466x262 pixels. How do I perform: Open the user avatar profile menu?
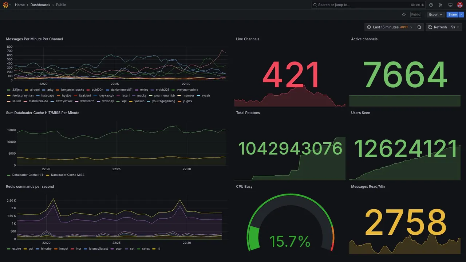pyautogui.click(x=460, y=5)
